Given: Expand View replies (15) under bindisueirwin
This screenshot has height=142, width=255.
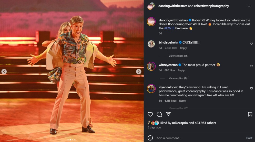Looking at the screenshot, I should (x=178, y=56).
